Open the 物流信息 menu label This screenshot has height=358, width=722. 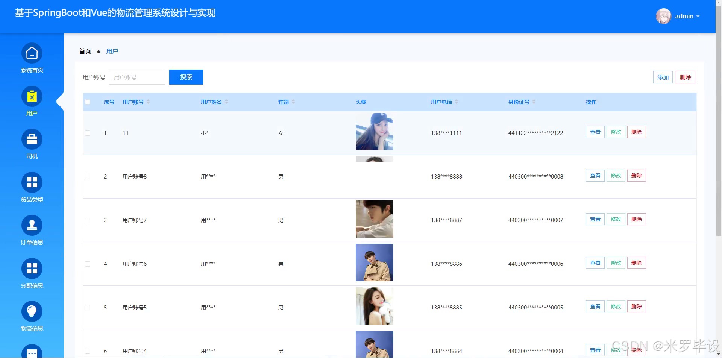(32, 329)
